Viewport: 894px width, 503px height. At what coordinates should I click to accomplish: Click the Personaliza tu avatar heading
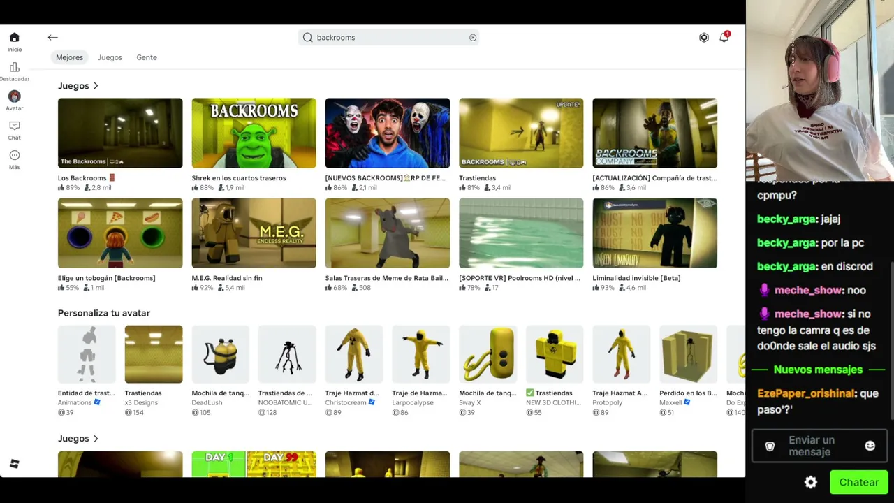(x=104, y=313)
